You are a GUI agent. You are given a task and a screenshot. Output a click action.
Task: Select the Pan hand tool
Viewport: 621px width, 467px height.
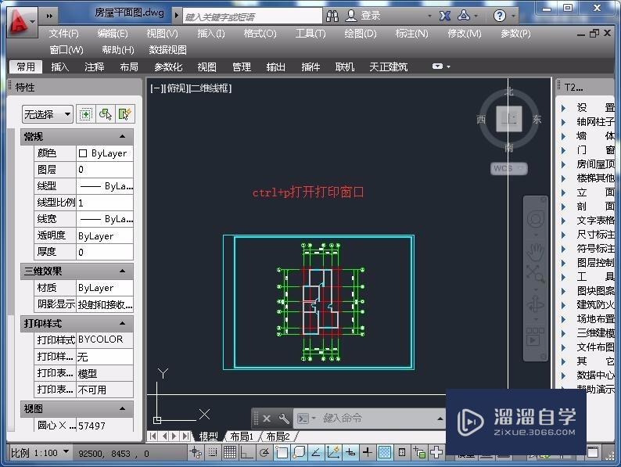536,252
